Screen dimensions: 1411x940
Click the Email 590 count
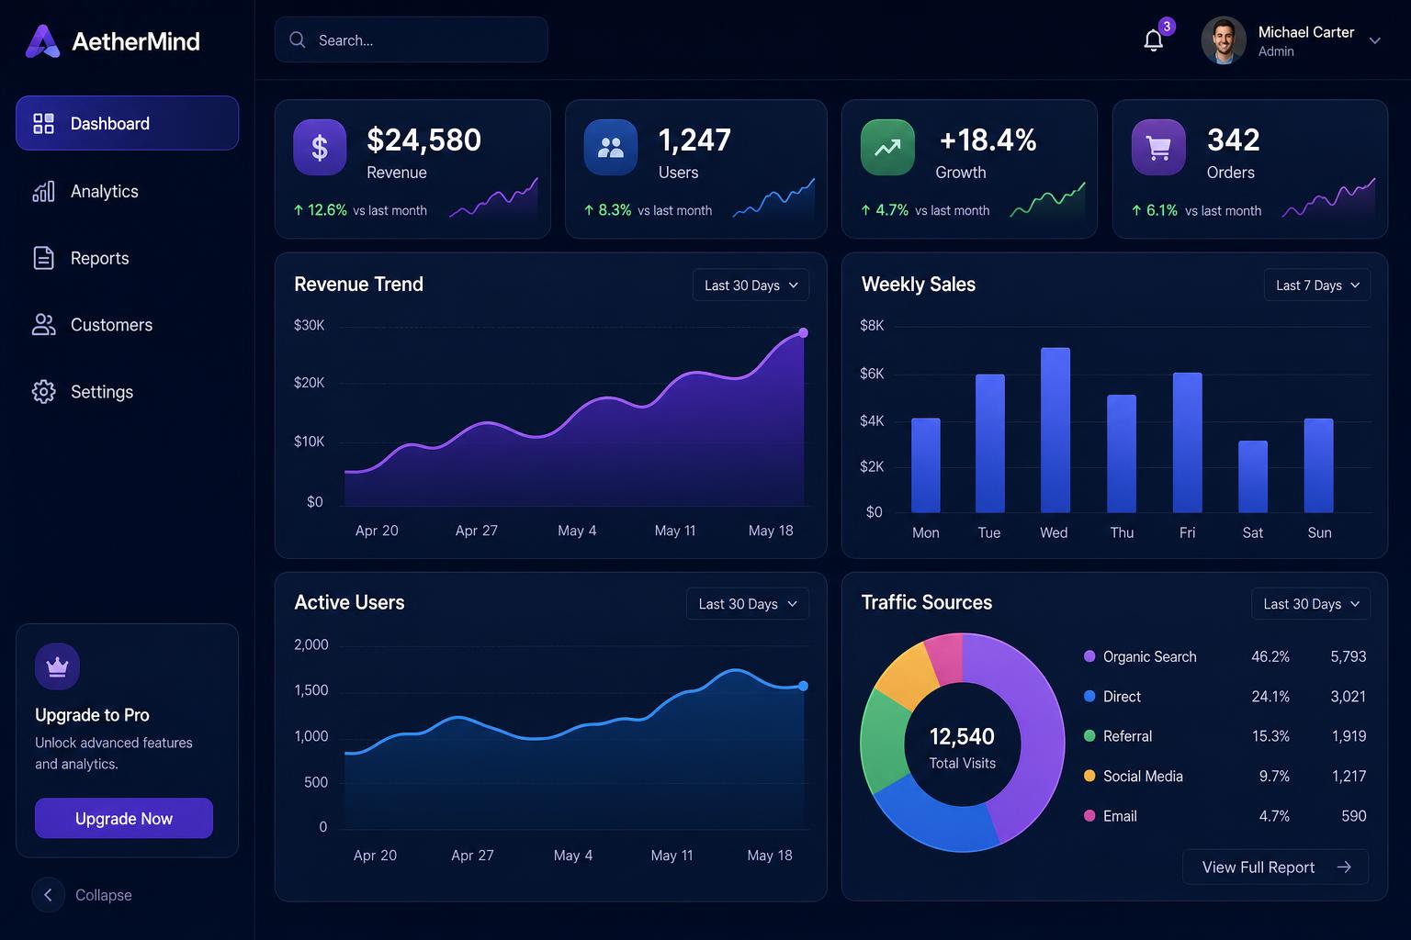[x=1353, y=816]
